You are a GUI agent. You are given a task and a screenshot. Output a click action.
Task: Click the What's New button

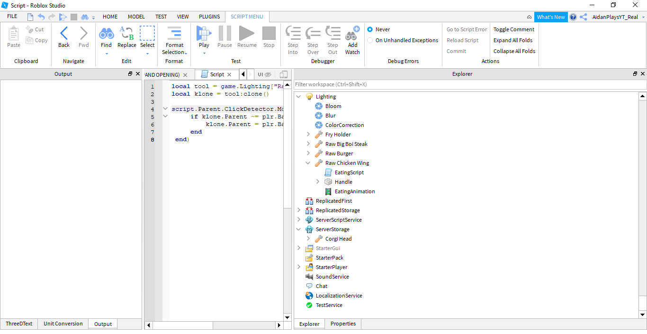(x=550, y=17)
